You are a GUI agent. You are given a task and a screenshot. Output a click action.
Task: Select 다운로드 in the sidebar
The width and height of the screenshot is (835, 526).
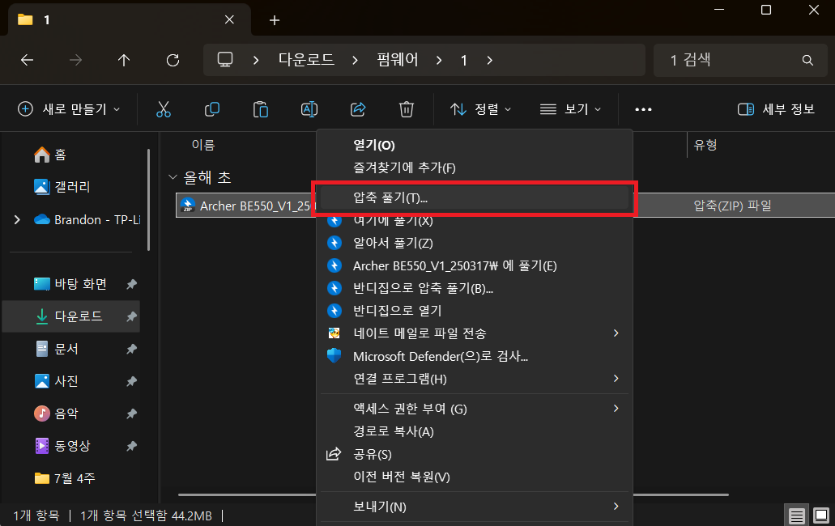(x=71, y=316)
